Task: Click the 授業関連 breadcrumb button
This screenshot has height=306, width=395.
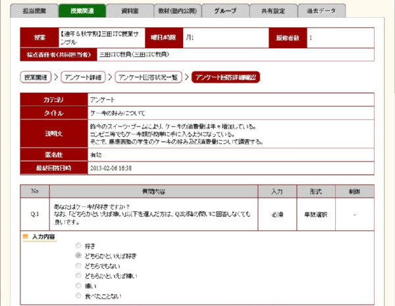Action: coord(37,78)
